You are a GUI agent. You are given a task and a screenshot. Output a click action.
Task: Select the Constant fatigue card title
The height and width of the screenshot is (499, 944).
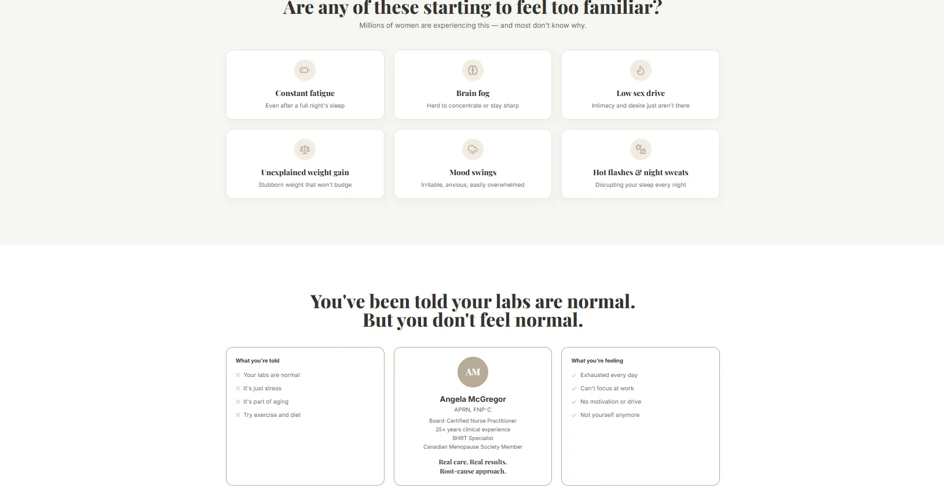tap(305, 93)
